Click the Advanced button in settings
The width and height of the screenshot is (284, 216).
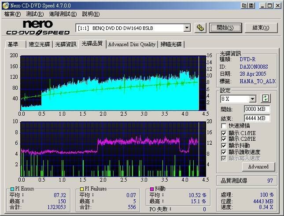[x=258, y=167]
